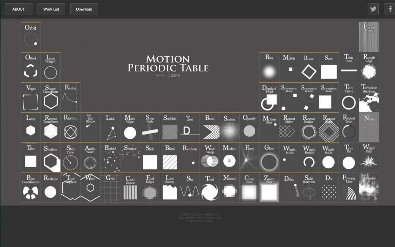Image resolution: width=395 pixels, height=247 pixels.
Task: Select the Scribble motion tile
Action: tap(170, 127)
